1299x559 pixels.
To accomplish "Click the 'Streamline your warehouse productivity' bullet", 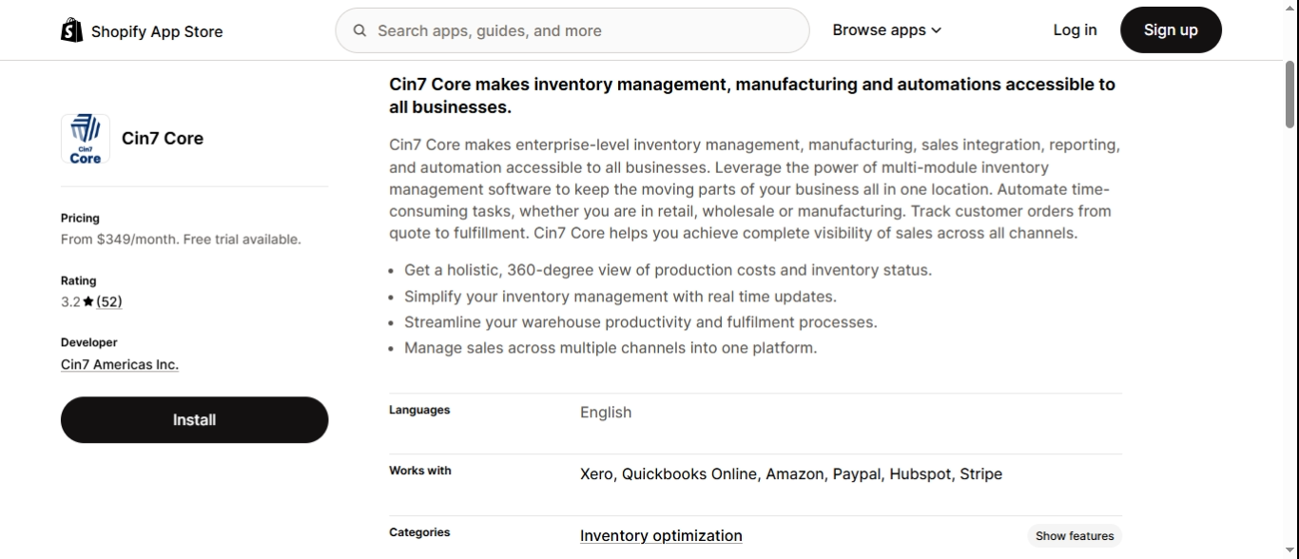I will (x=641, y=322).
